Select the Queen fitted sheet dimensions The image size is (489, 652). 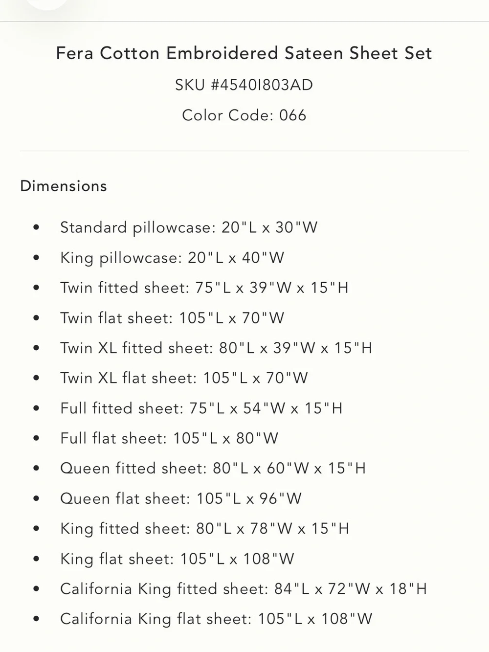coord(213,469)
